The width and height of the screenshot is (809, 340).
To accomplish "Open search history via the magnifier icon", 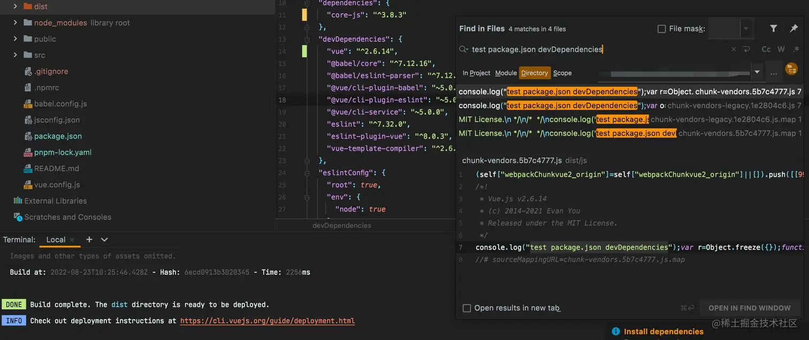I will [x=463, y=49].
